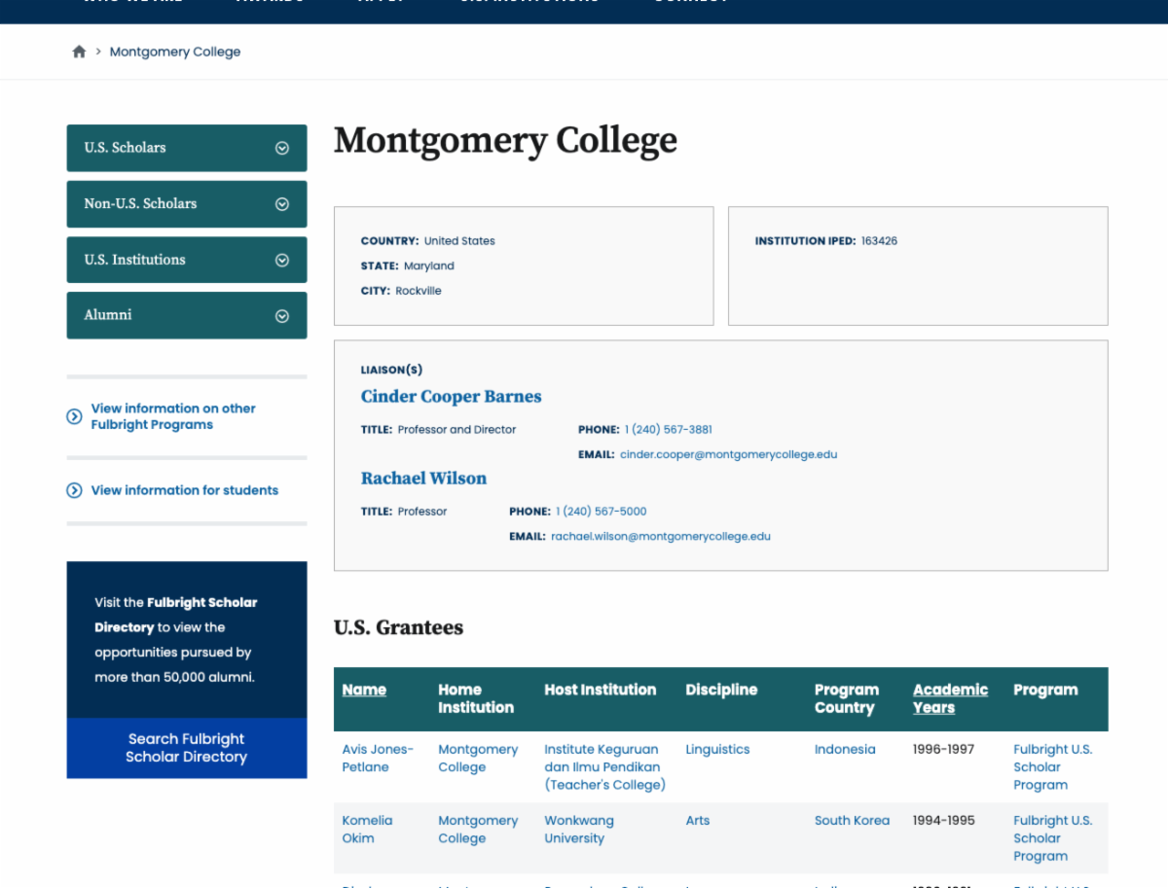Open Cinder Cooper Barnes liaison profile

[x=451, y=396]
